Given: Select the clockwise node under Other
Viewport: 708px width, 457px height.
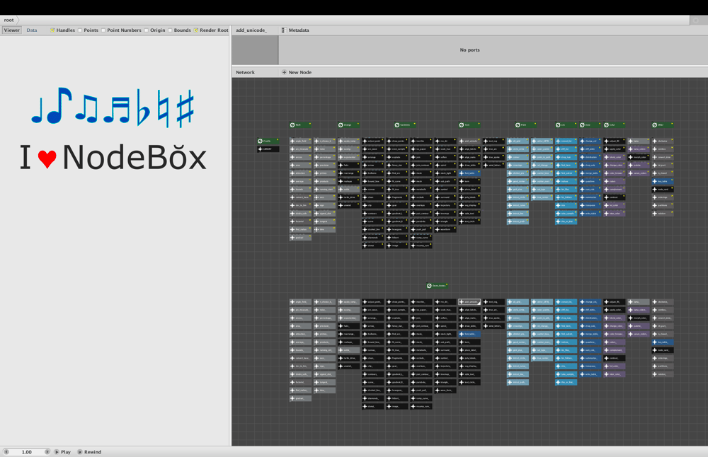Looking at the screenshot, I should [x=663, y=141].
